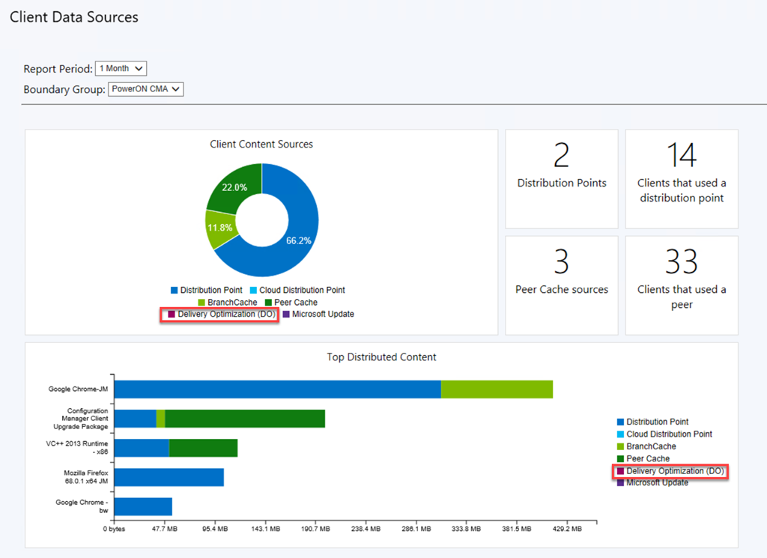Click the blue segment of Google Chrome-JM bar
This screenshot has width=767, height=558.
(277, 389)
